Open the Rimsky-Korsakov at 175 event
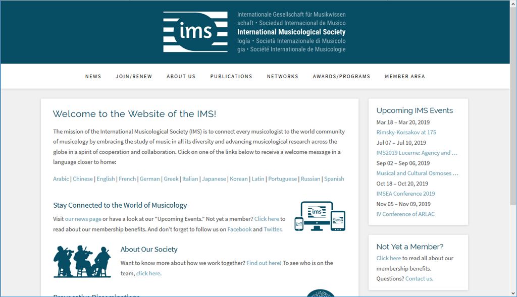Screen dimensions: 517x297 pos(406,133)
